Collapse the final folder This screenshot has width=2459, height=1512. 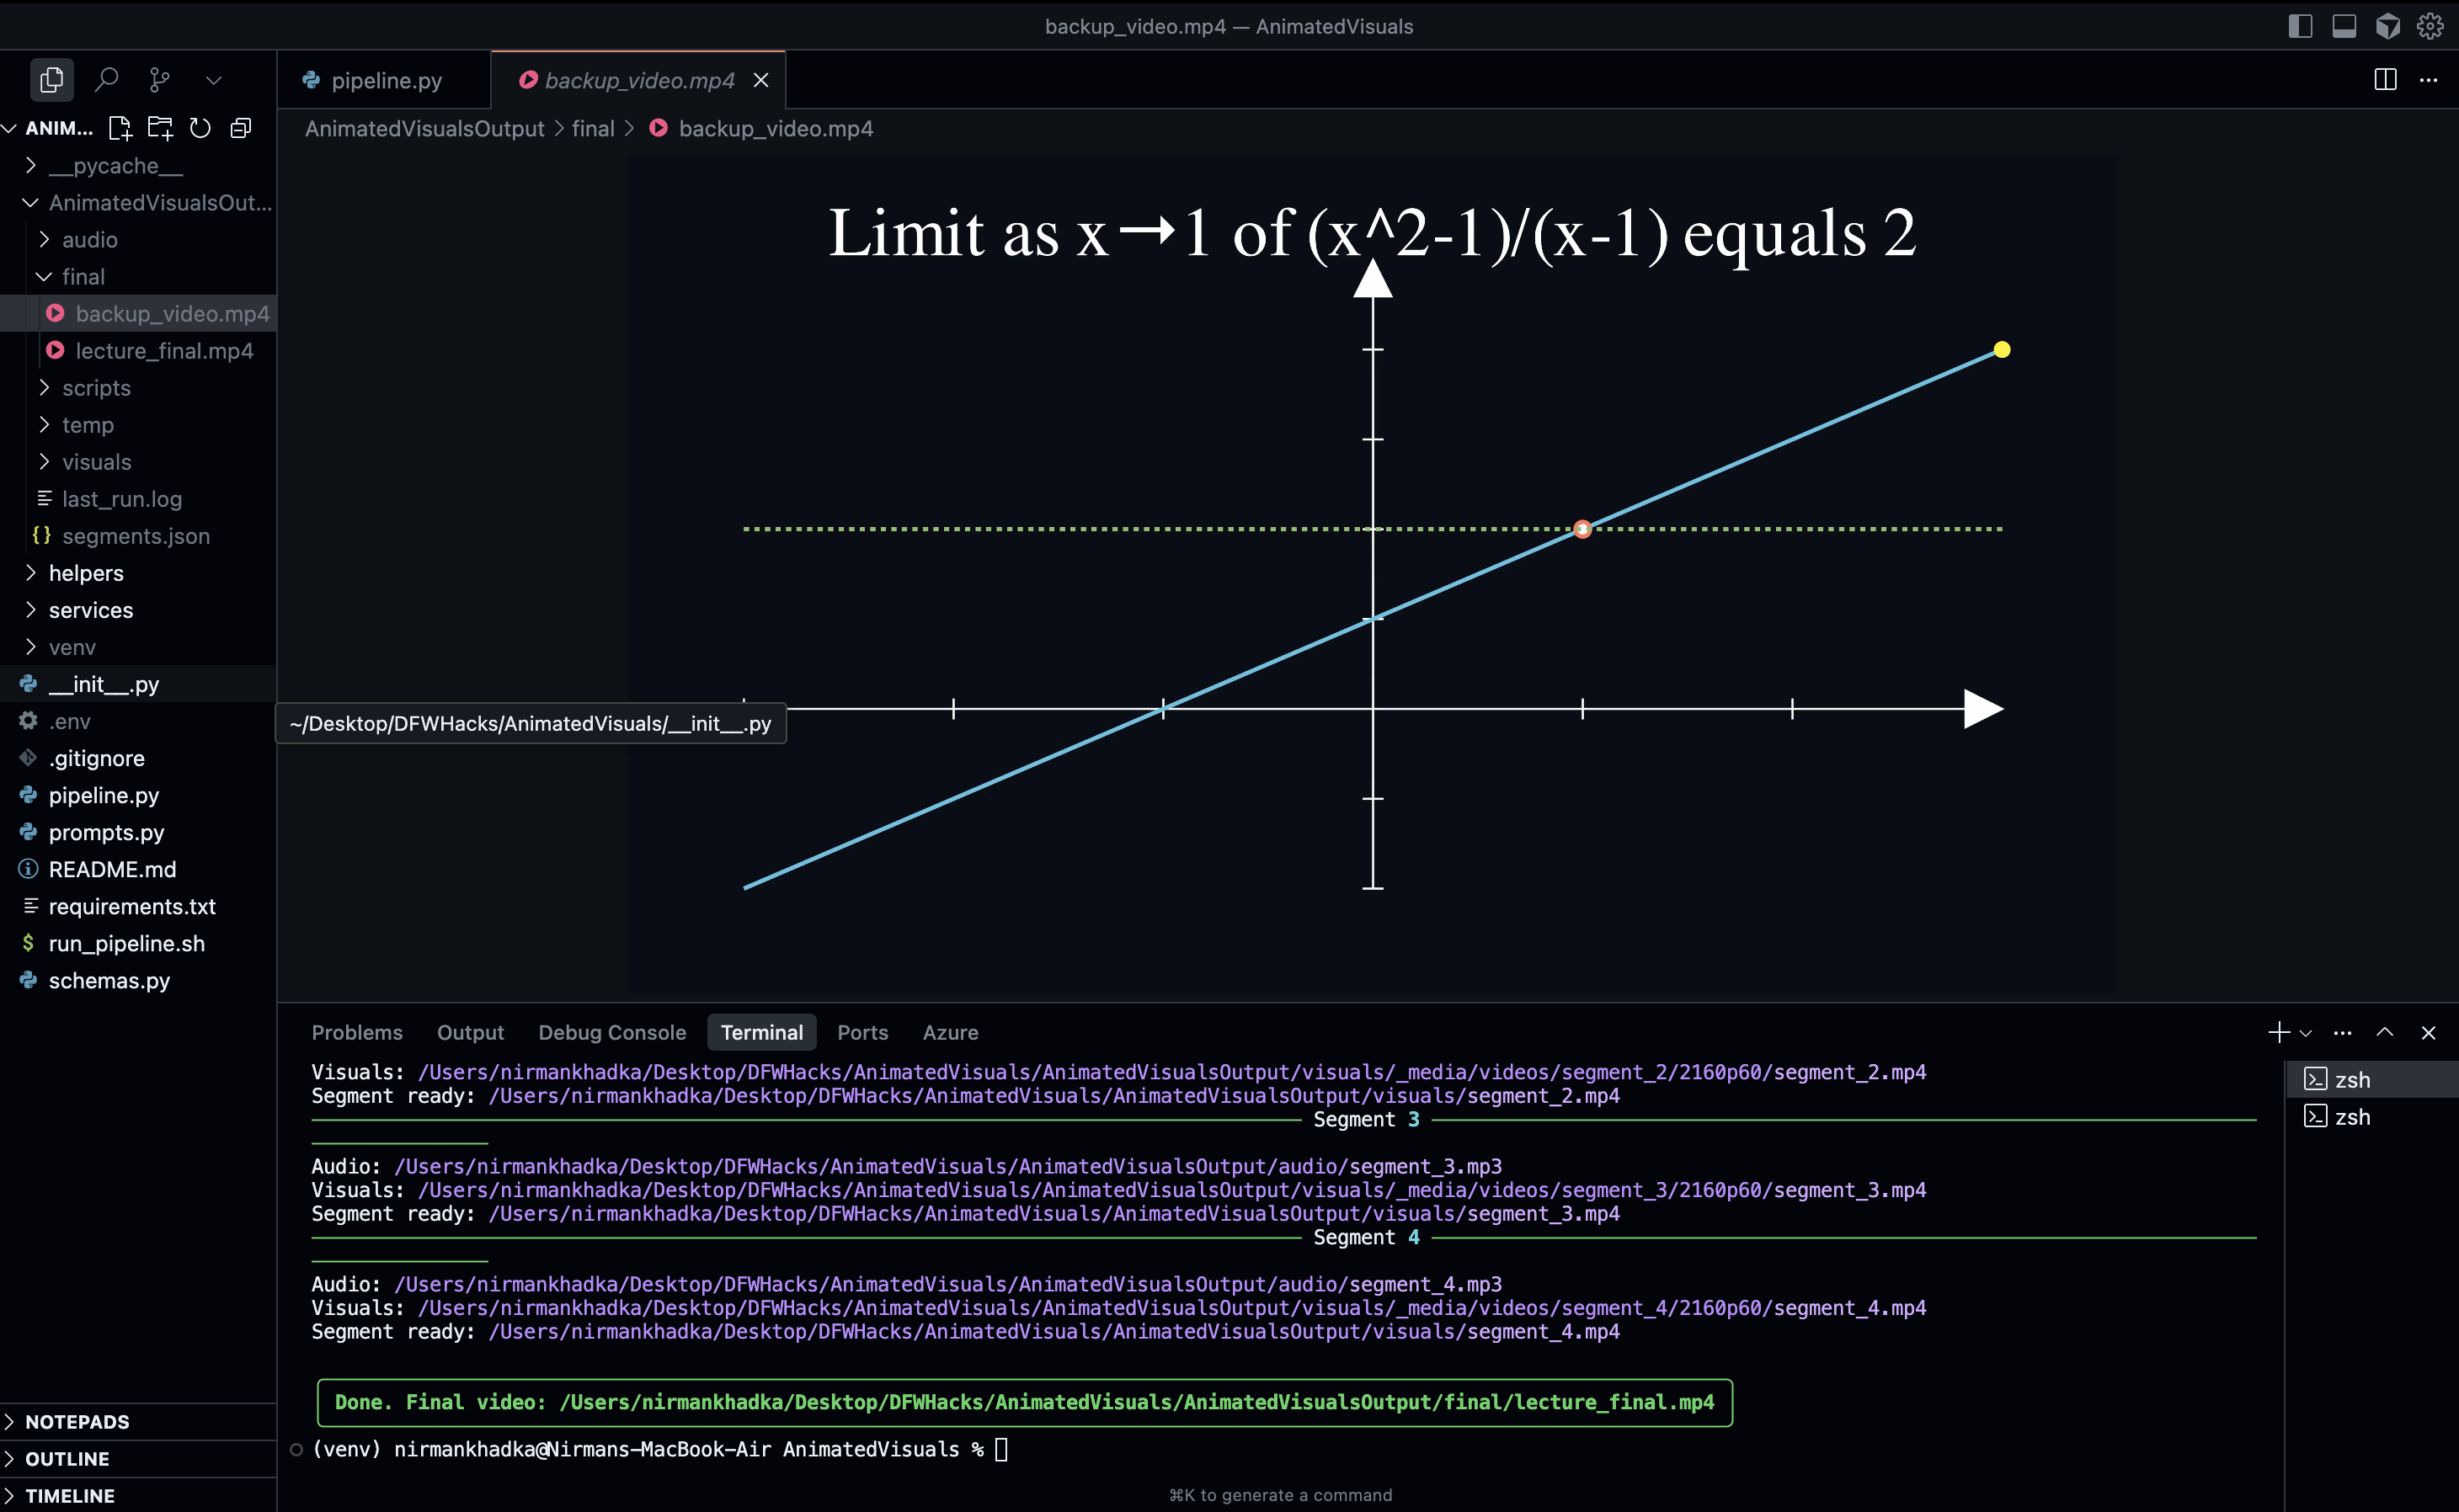[82, 277]
